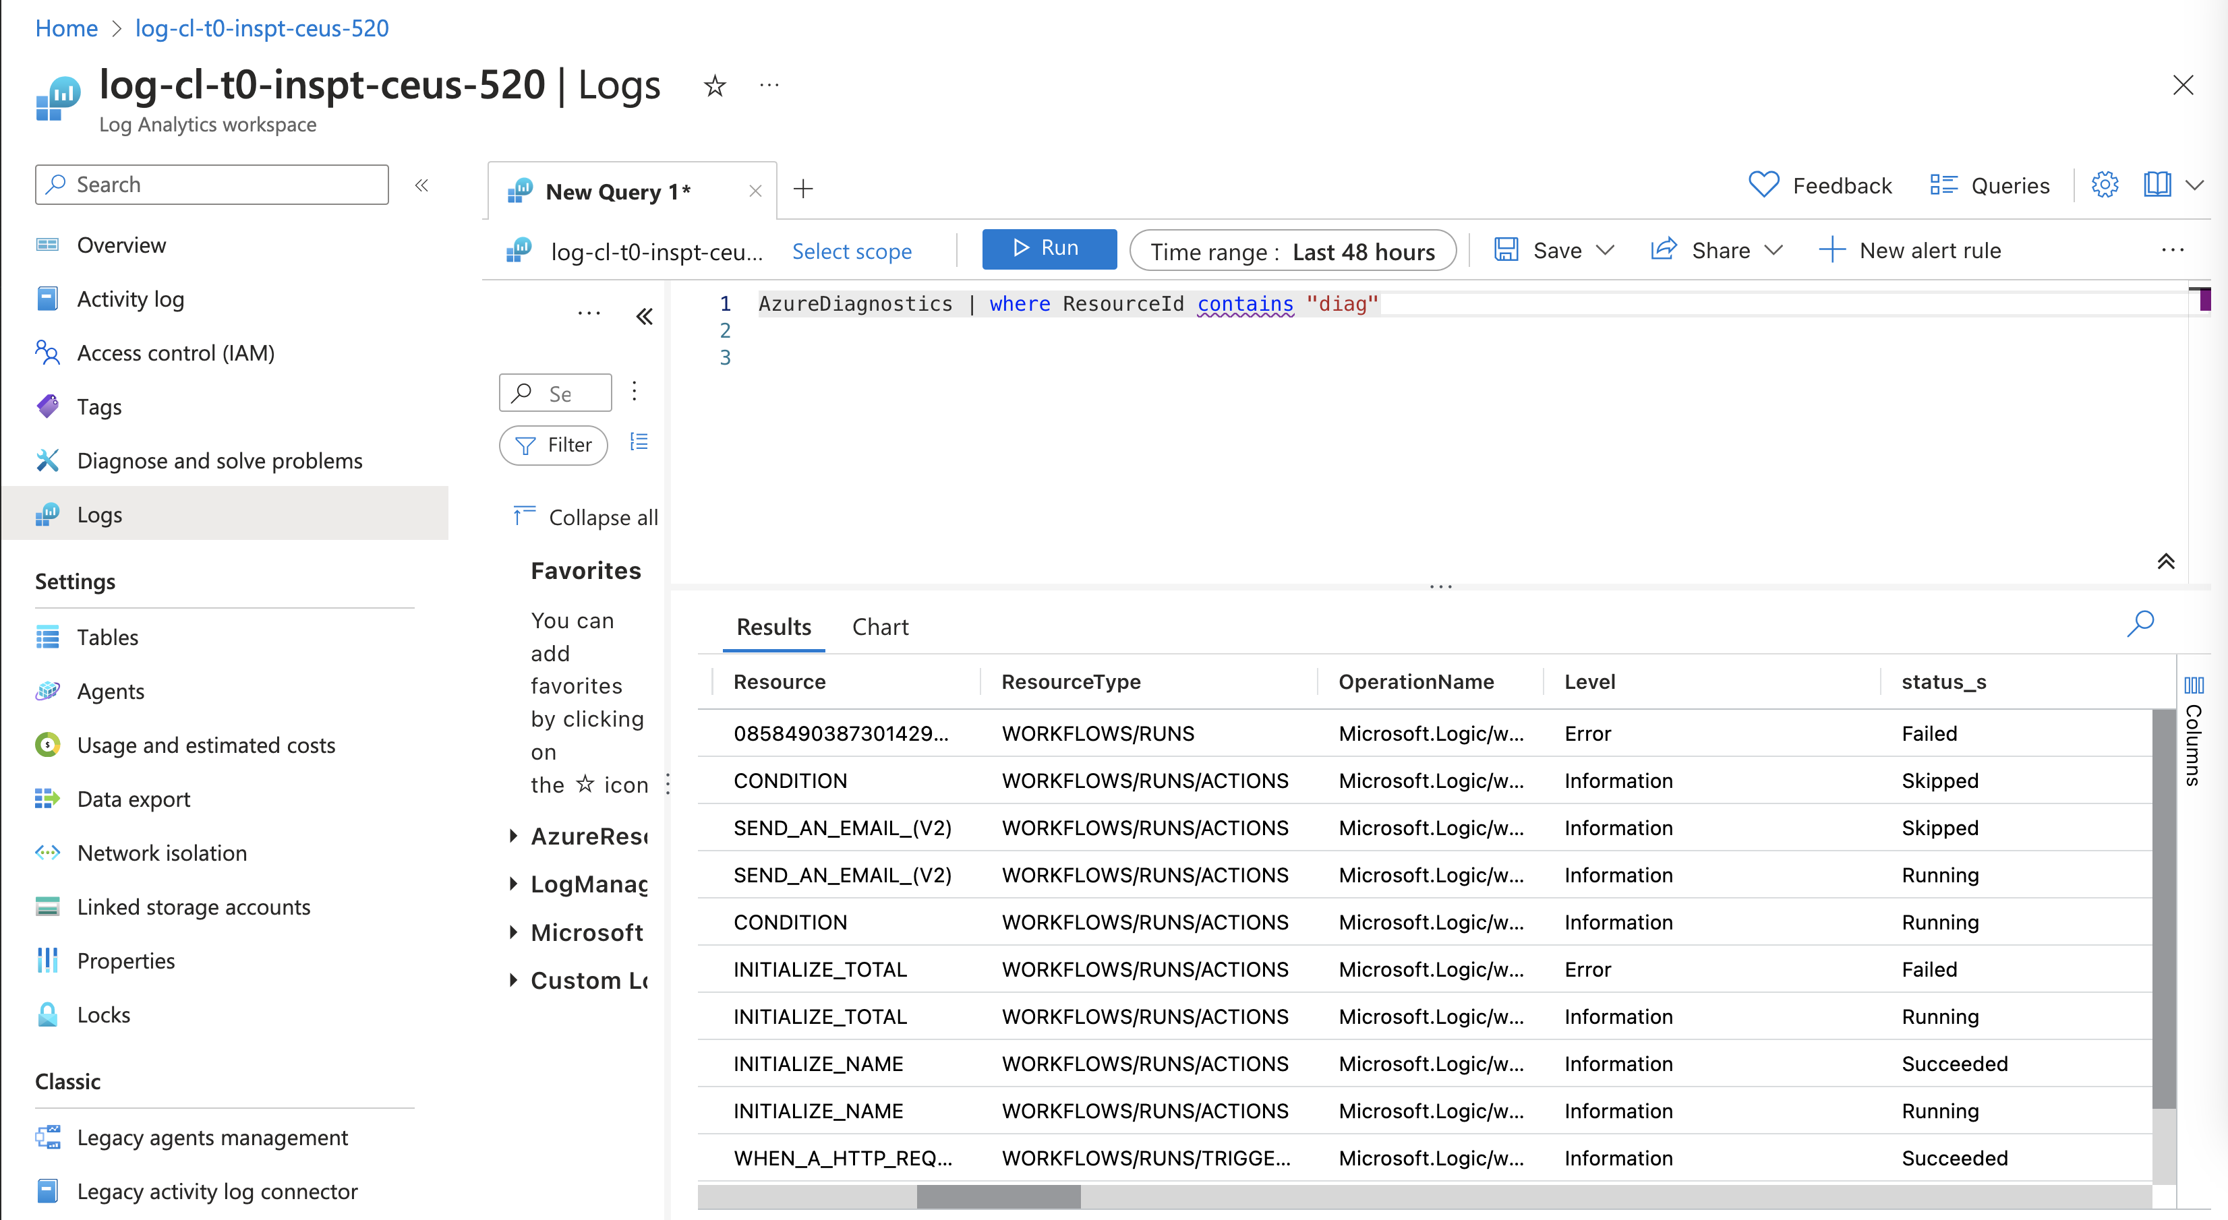
Task: Open the Queries pane
Action: (1989, 185)
